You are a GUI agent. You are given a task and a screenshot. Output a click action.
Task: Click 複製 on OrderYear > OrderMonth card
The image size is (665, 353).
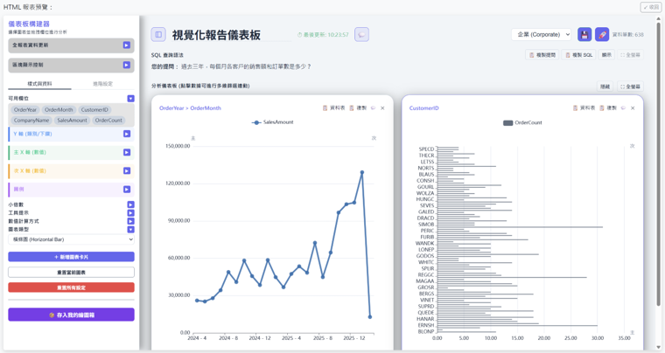tap(358, 108)
